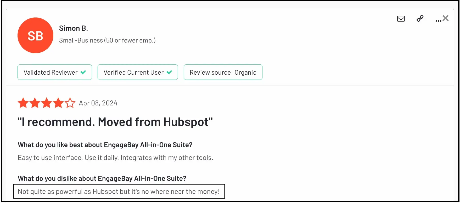Screen dimensions: 460x203
Task: Open reviewer Simon B.'s profile name
Action: coord(74,28)
